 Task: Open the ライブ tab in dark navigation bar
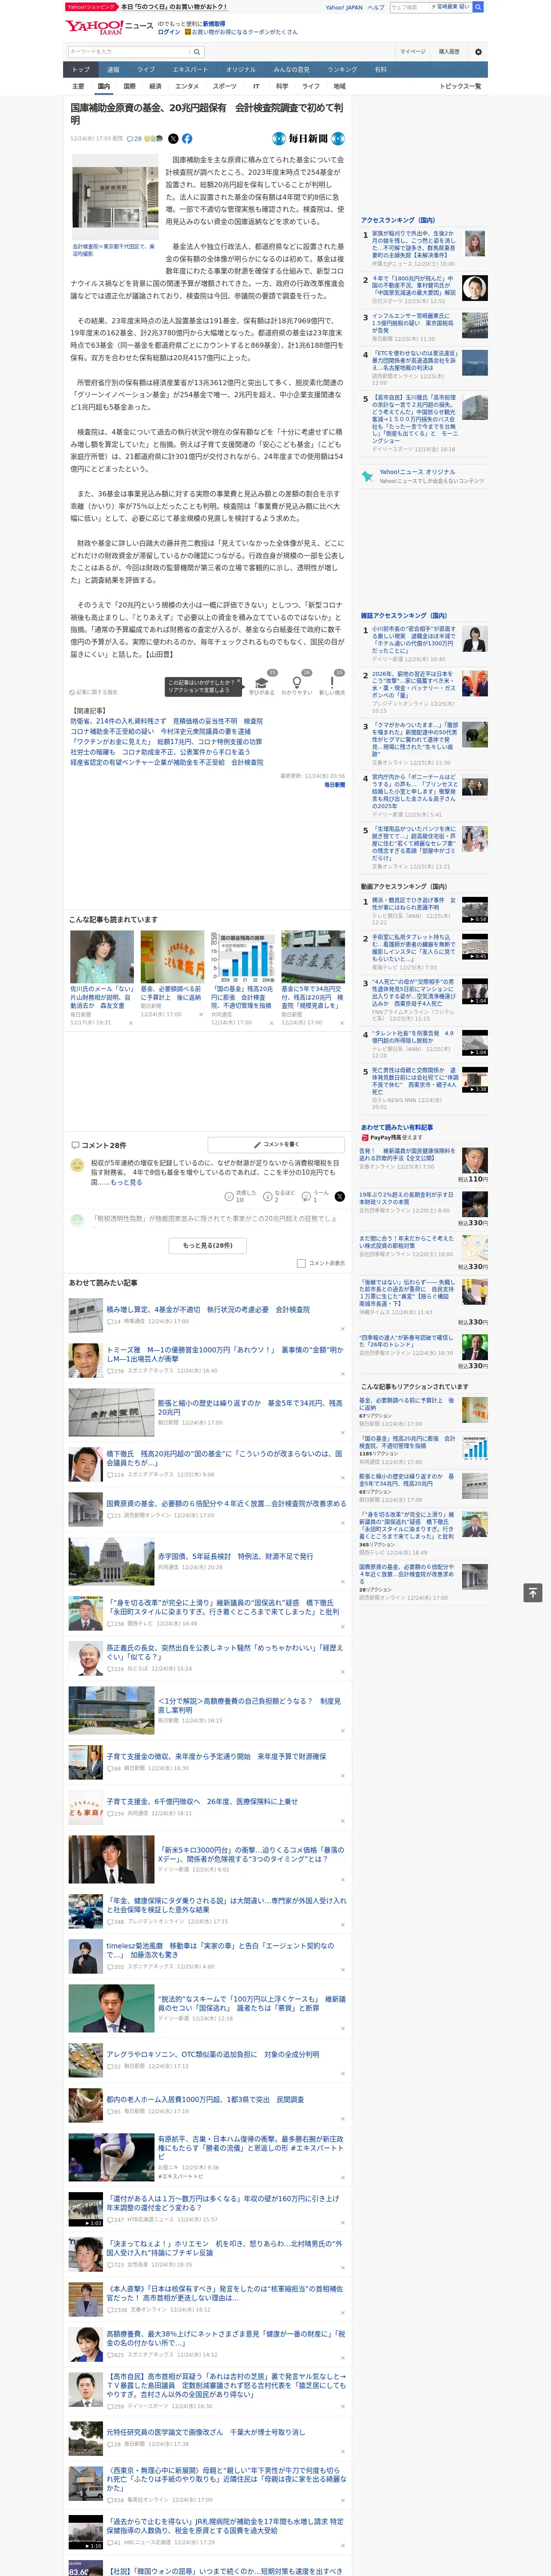146,70
